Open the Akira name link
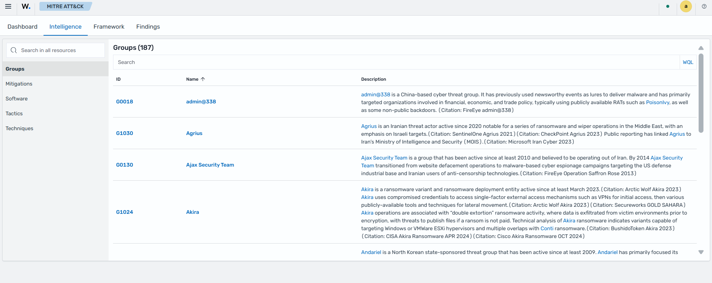Screen dimensions: 712x283 pos(193,212)
